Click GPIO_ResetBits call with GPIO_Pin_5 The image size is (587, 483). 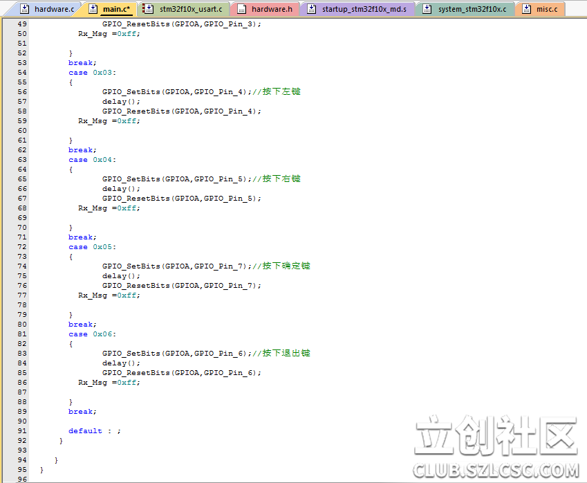(182, 199)
